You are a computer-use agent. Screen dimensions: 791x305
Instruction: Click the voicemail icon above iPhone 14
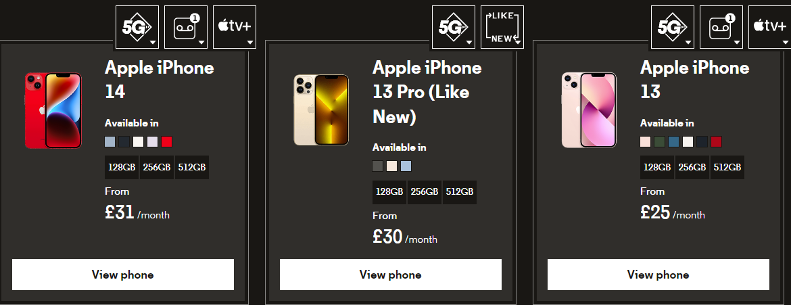[x=186, y=27]
